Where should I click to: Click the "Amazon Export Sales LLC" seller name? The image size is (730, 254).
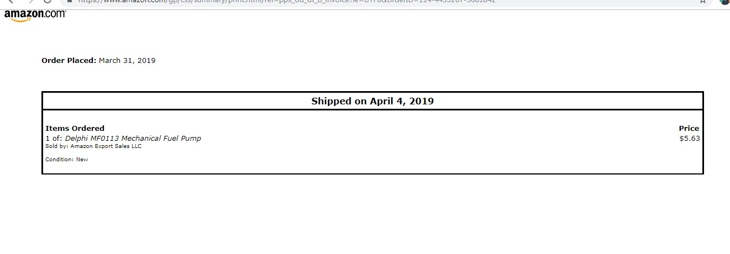[x=106, y=146]
